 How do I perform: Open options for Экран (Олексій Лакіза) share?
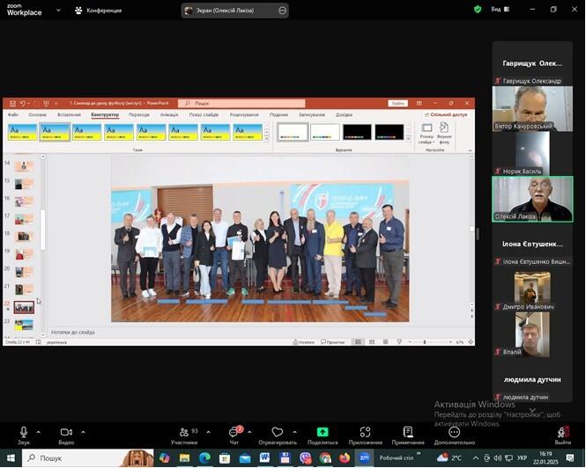[x=282, y=11]
